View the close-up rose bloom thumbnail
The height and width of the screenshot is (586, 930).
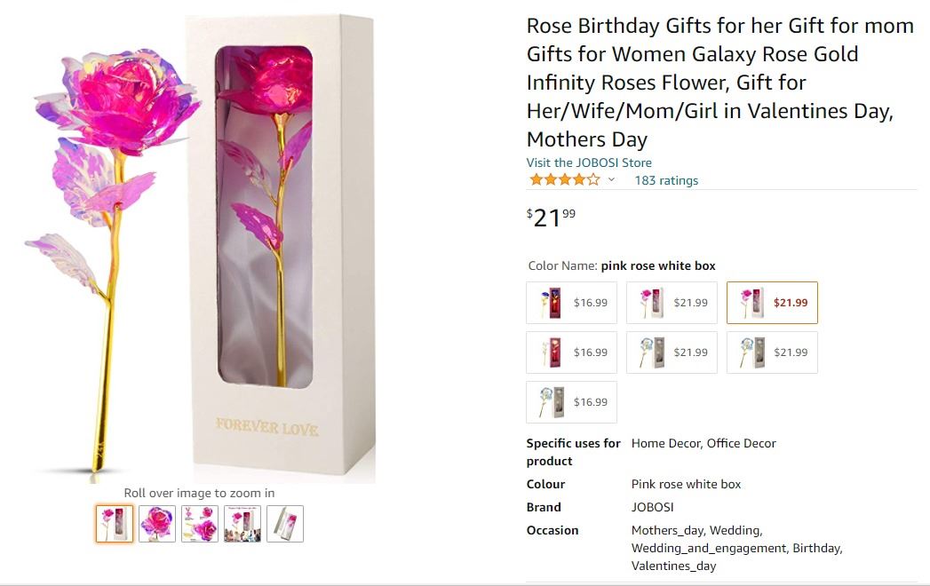pos(157,524)
